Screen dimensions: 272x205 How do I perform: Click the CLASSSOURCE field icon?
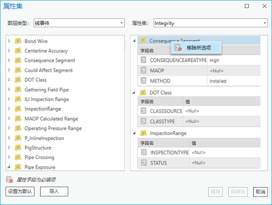point(144,111)
